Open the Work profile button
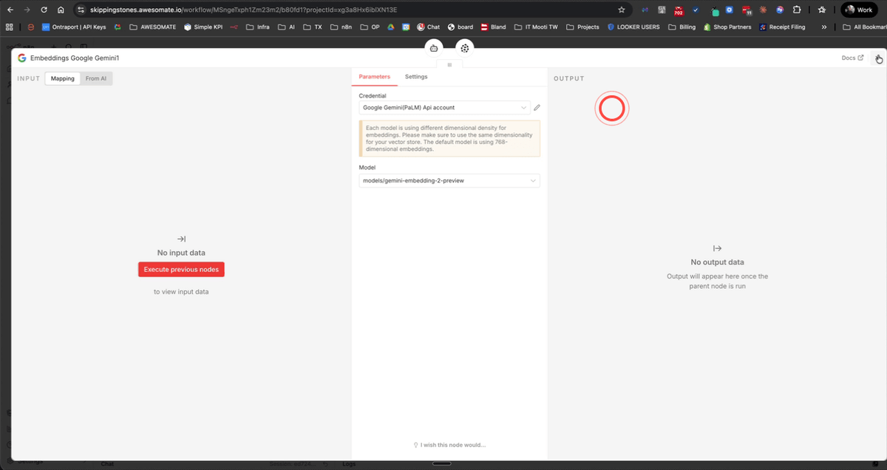 860,10
